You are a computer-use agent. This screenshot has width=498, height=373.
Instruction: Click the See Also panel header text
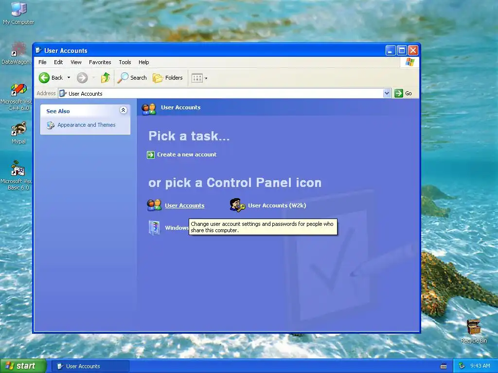[58, 111]
